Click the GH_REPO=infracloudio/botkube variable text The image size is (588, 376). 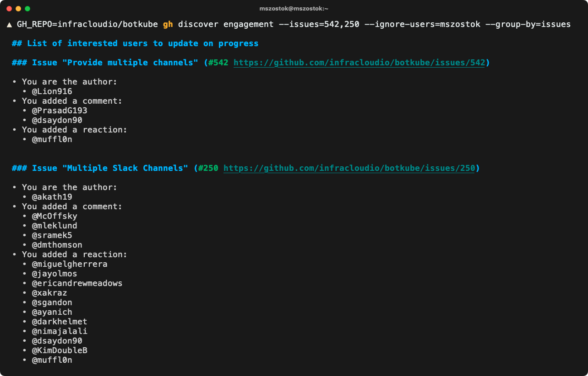[x=87, y=24]
